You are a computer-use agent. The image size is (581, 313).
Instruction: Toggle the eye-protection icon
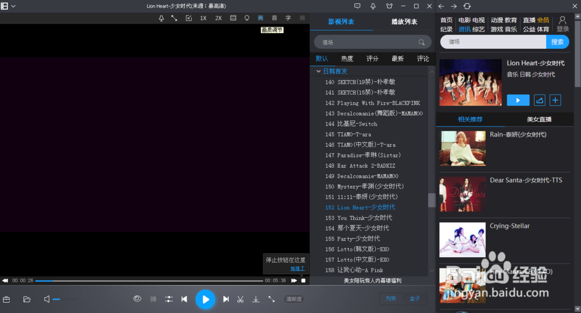pyautogui.click(x=137, y=299)
